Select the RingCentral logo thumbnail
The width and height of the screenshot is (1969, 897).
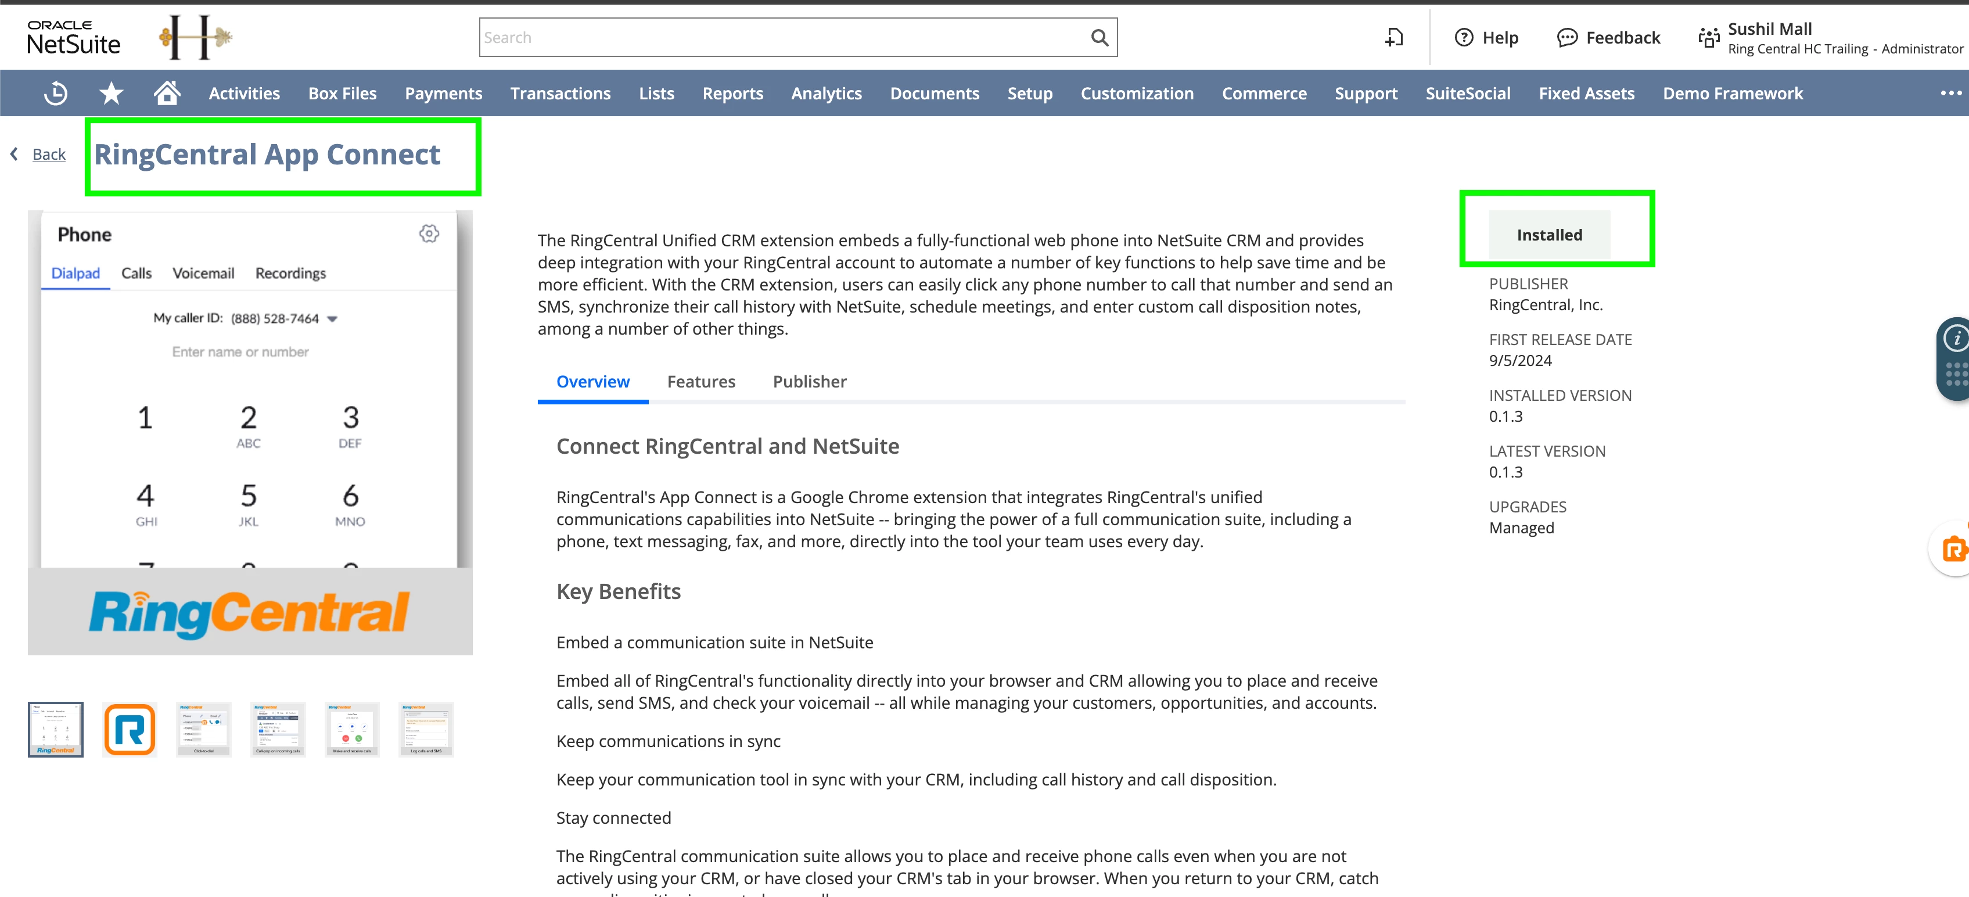pos(130,730)
